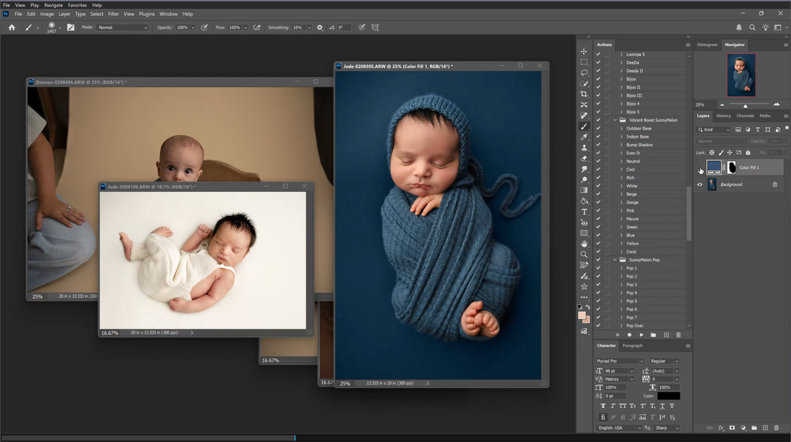
Task: Toggle symmetry butterfly icon in options bar
Action: [375, 28]
